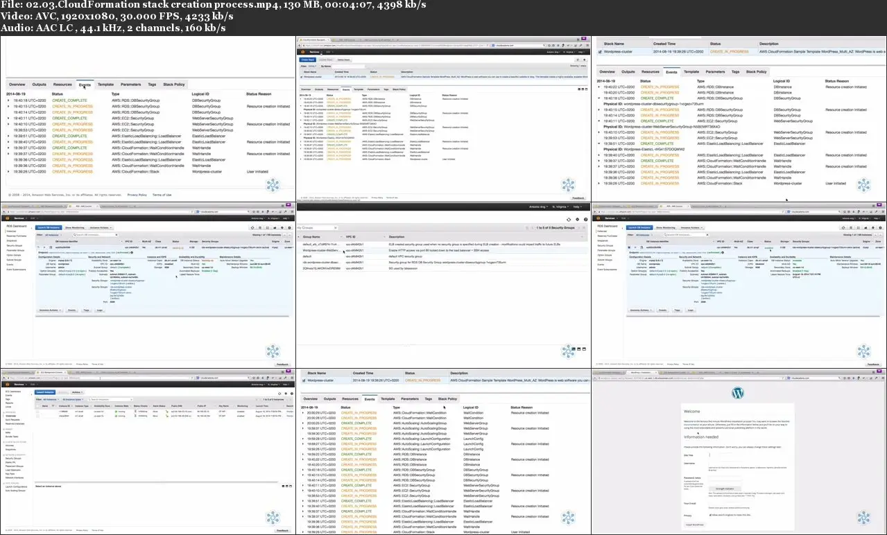Toggle search engines privacy checkbox, WordPress frame
The width and height of the screenshot is (887, 535).
[x=710, y=515]
